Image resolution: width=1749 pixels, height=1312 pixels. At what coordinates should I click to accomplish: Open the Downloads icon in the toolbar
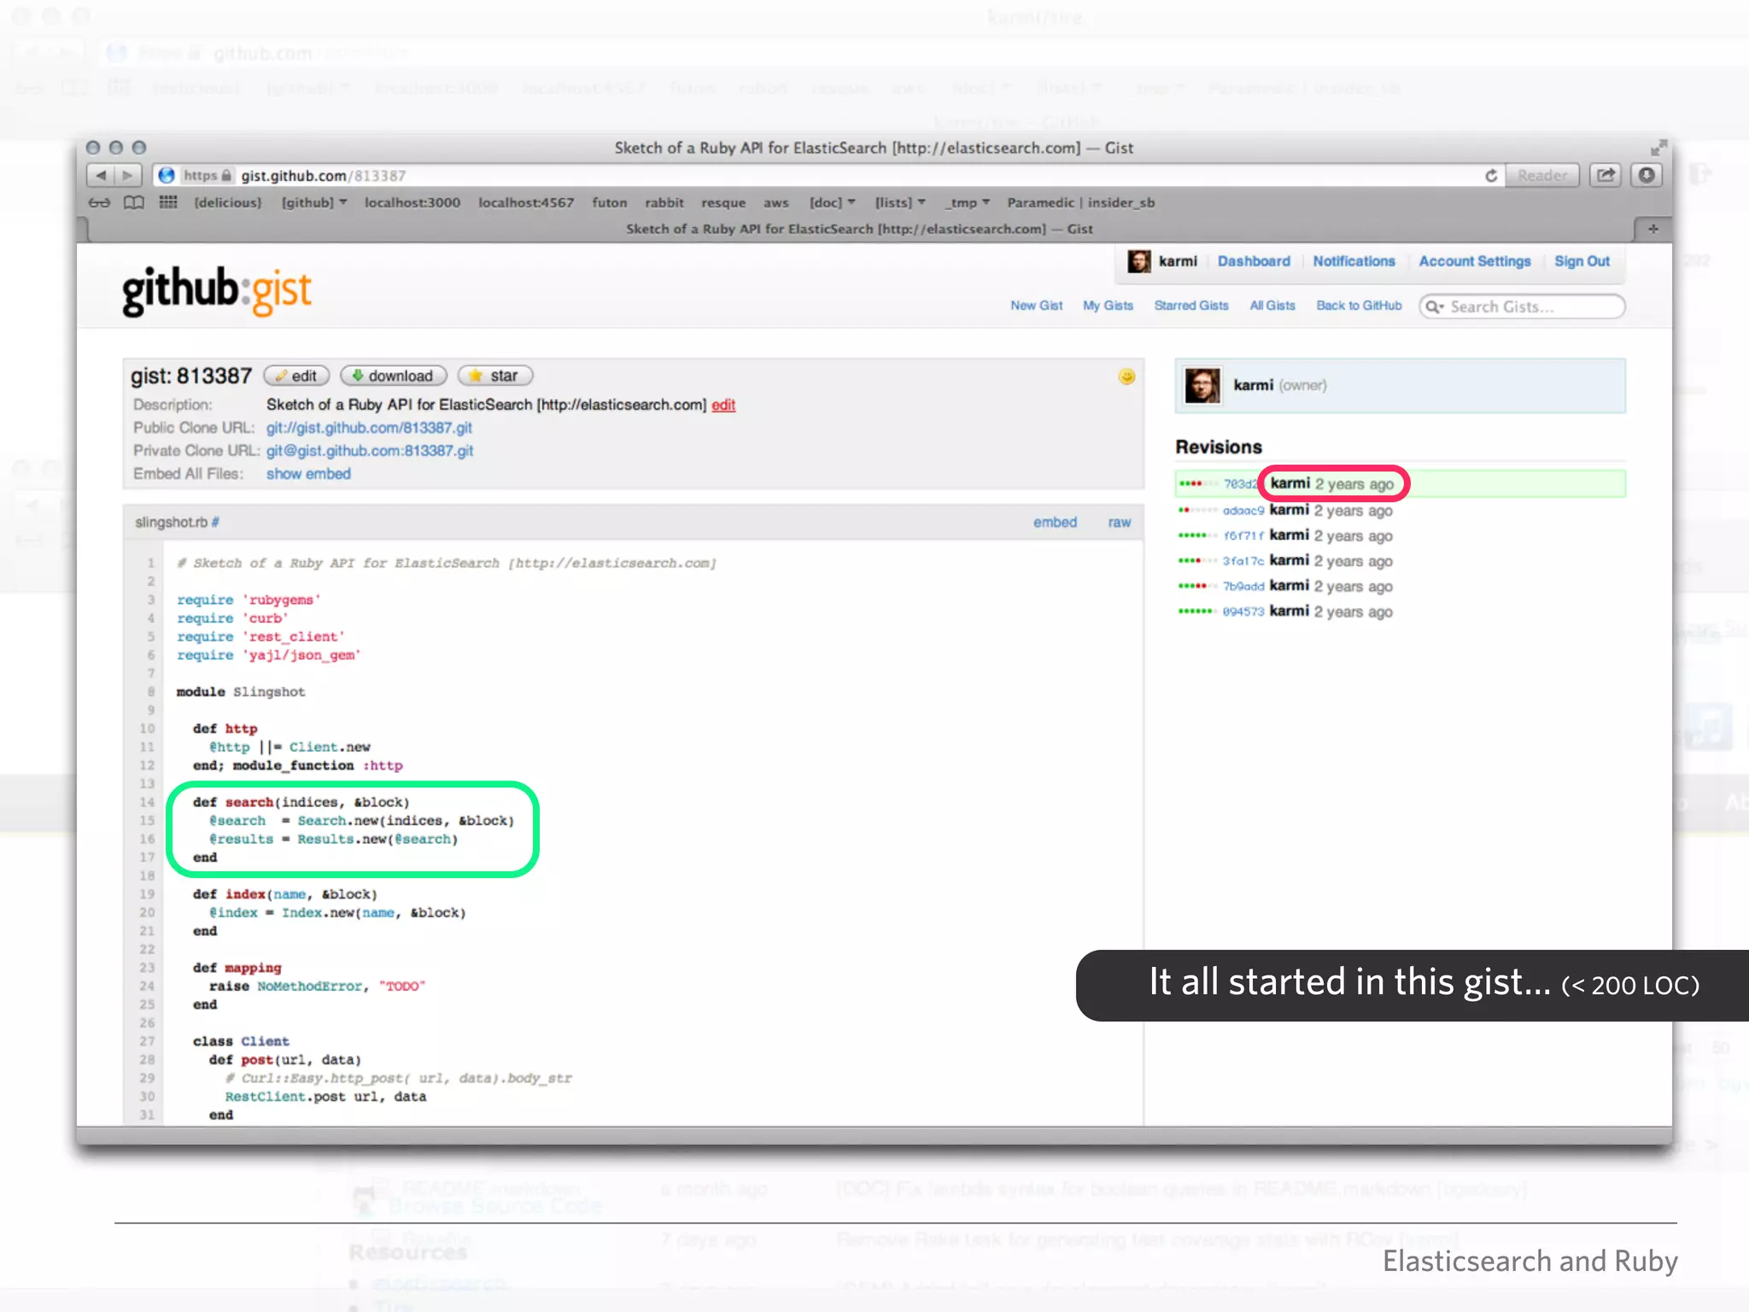pos(1647,175)
